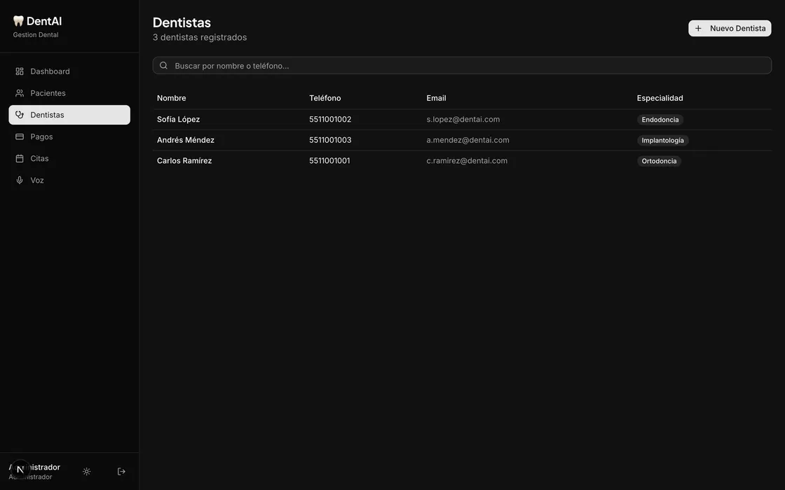Screen dimensions: 785x490
Task: Click the Pagos credit card icon
Action: click(20, 136)
